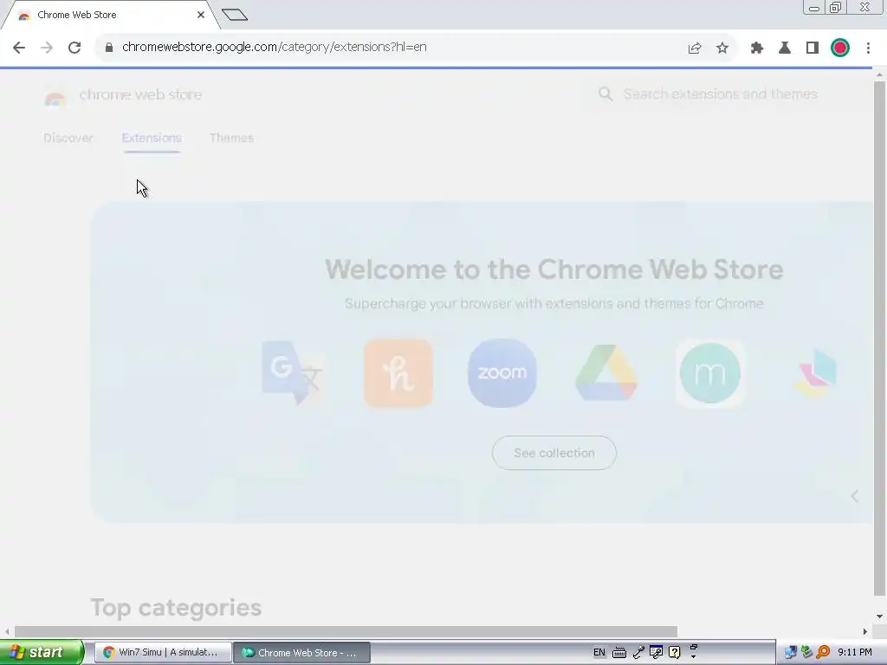
Task: Open a new browser tab
Action: 235,14
